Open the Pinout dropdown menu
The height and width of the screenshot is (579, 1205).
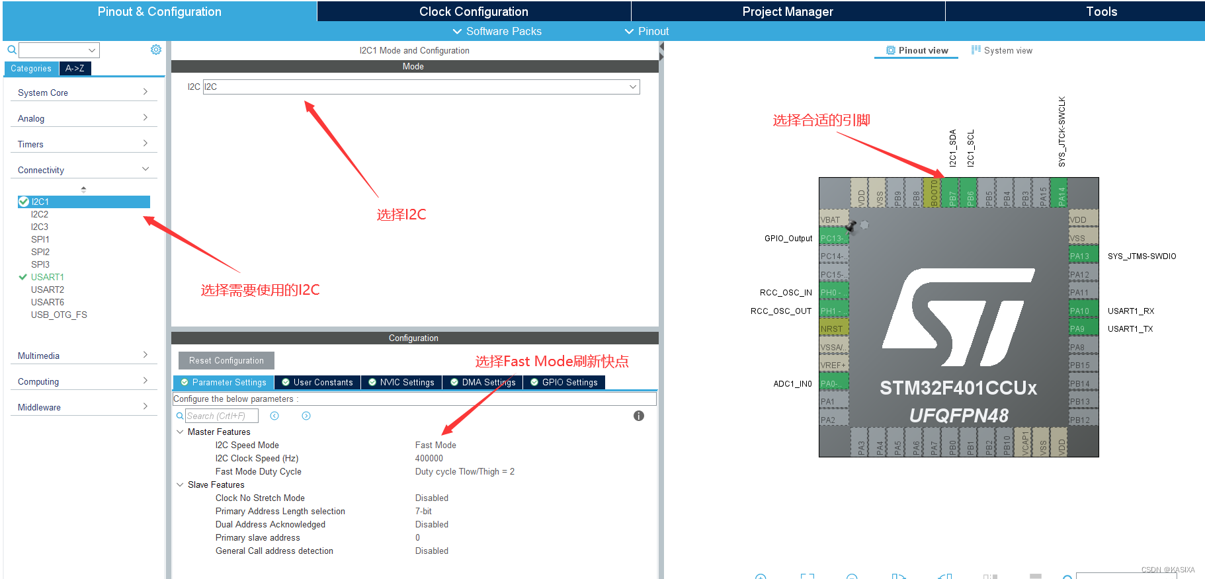pyautogui.click(x=647, y=31)
